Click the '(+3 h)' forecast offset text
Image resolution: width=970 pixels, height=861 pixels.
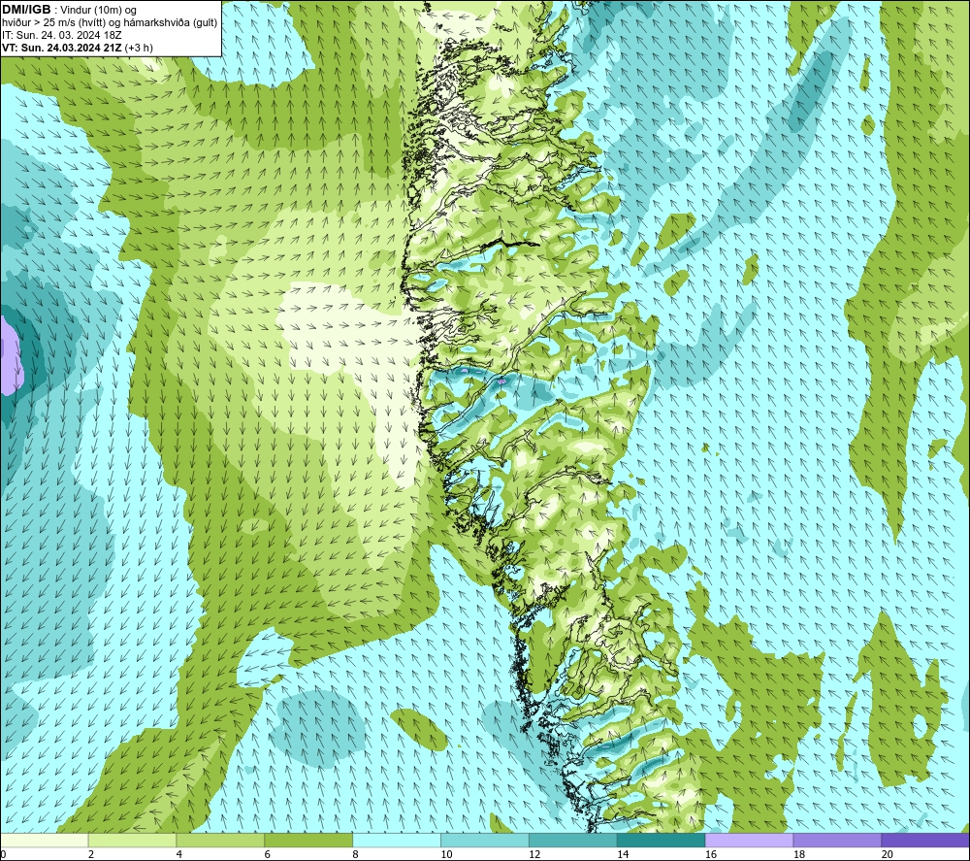139,48
